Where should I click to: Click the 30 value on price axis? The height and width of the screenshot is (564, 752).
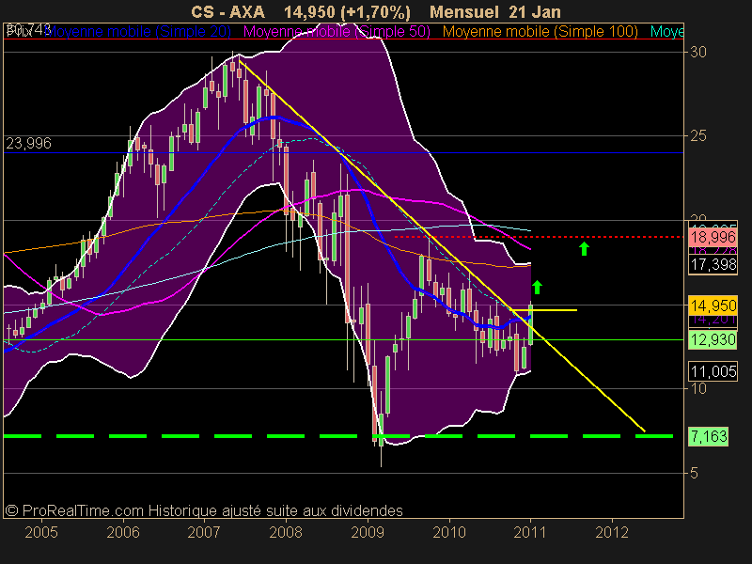coord(697,52)
